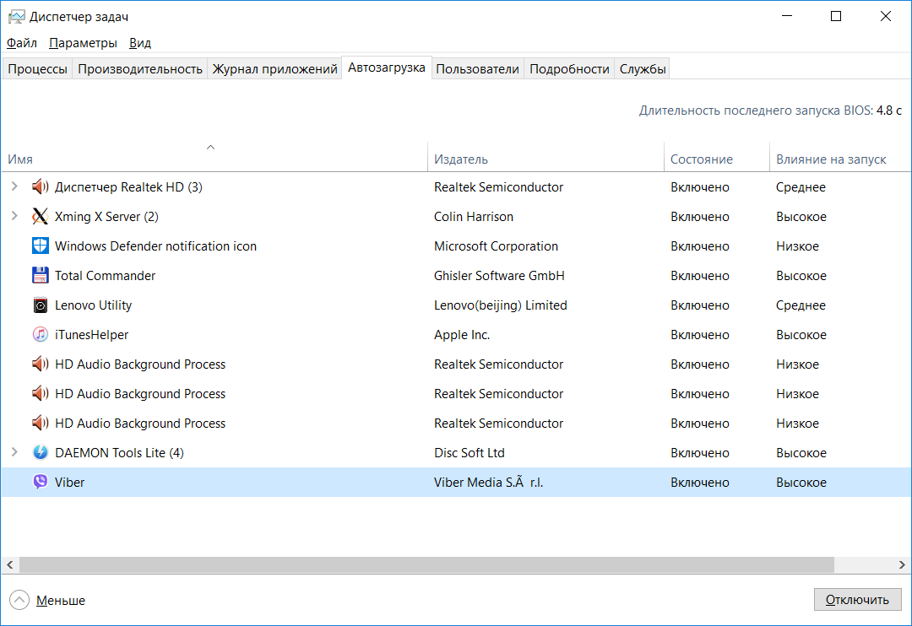The height and width of the screenshot is (626, 912).
Task: Click the Total Commander floppy icon
Action: (x=41, y=276)
